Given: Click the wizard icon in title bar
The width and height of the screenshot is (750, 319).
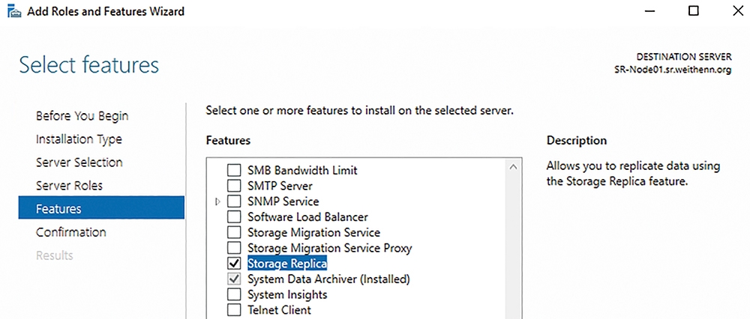Looking at the screenshot, I should point(13,11).
